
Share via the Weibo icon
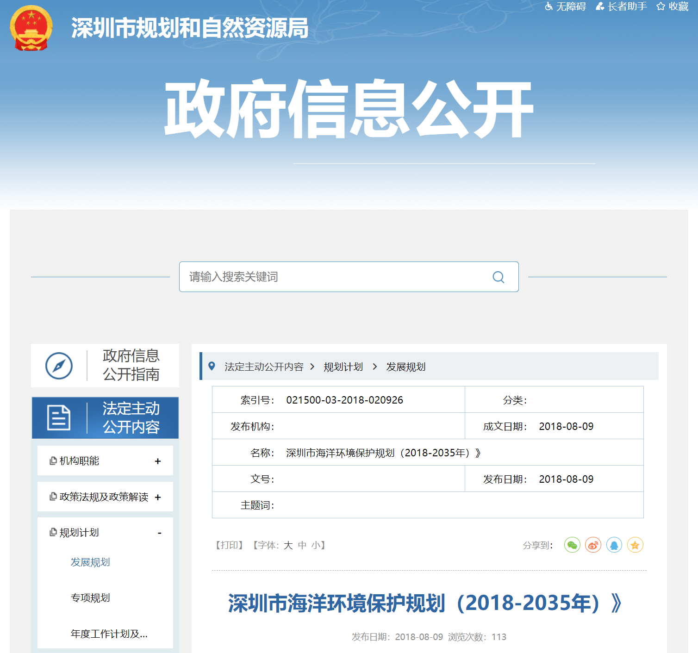(x=593, y=545)
